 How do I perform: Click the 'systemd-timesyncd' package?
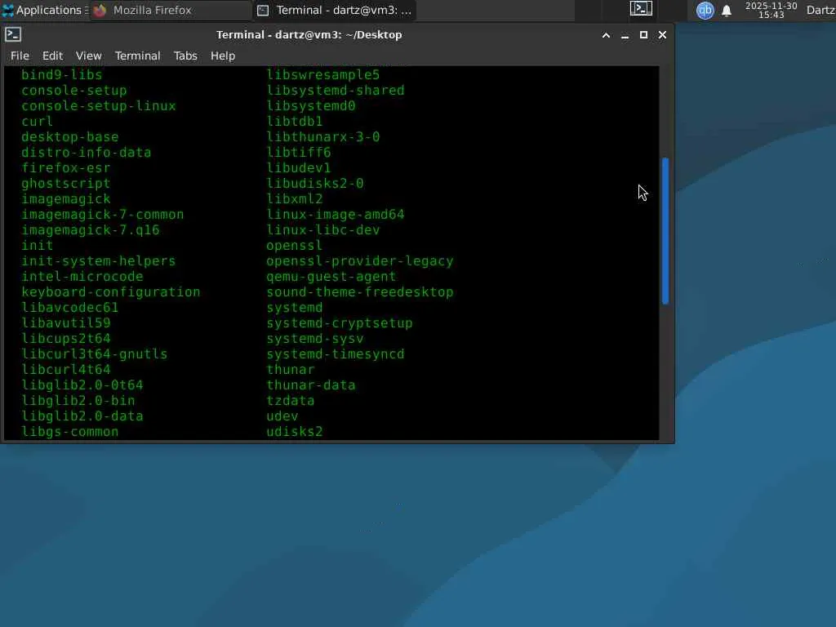(336, 354)
